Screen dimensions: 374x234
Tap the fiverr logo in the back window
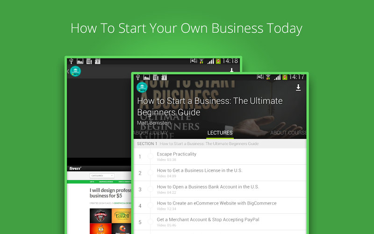[x=75, y=168]
